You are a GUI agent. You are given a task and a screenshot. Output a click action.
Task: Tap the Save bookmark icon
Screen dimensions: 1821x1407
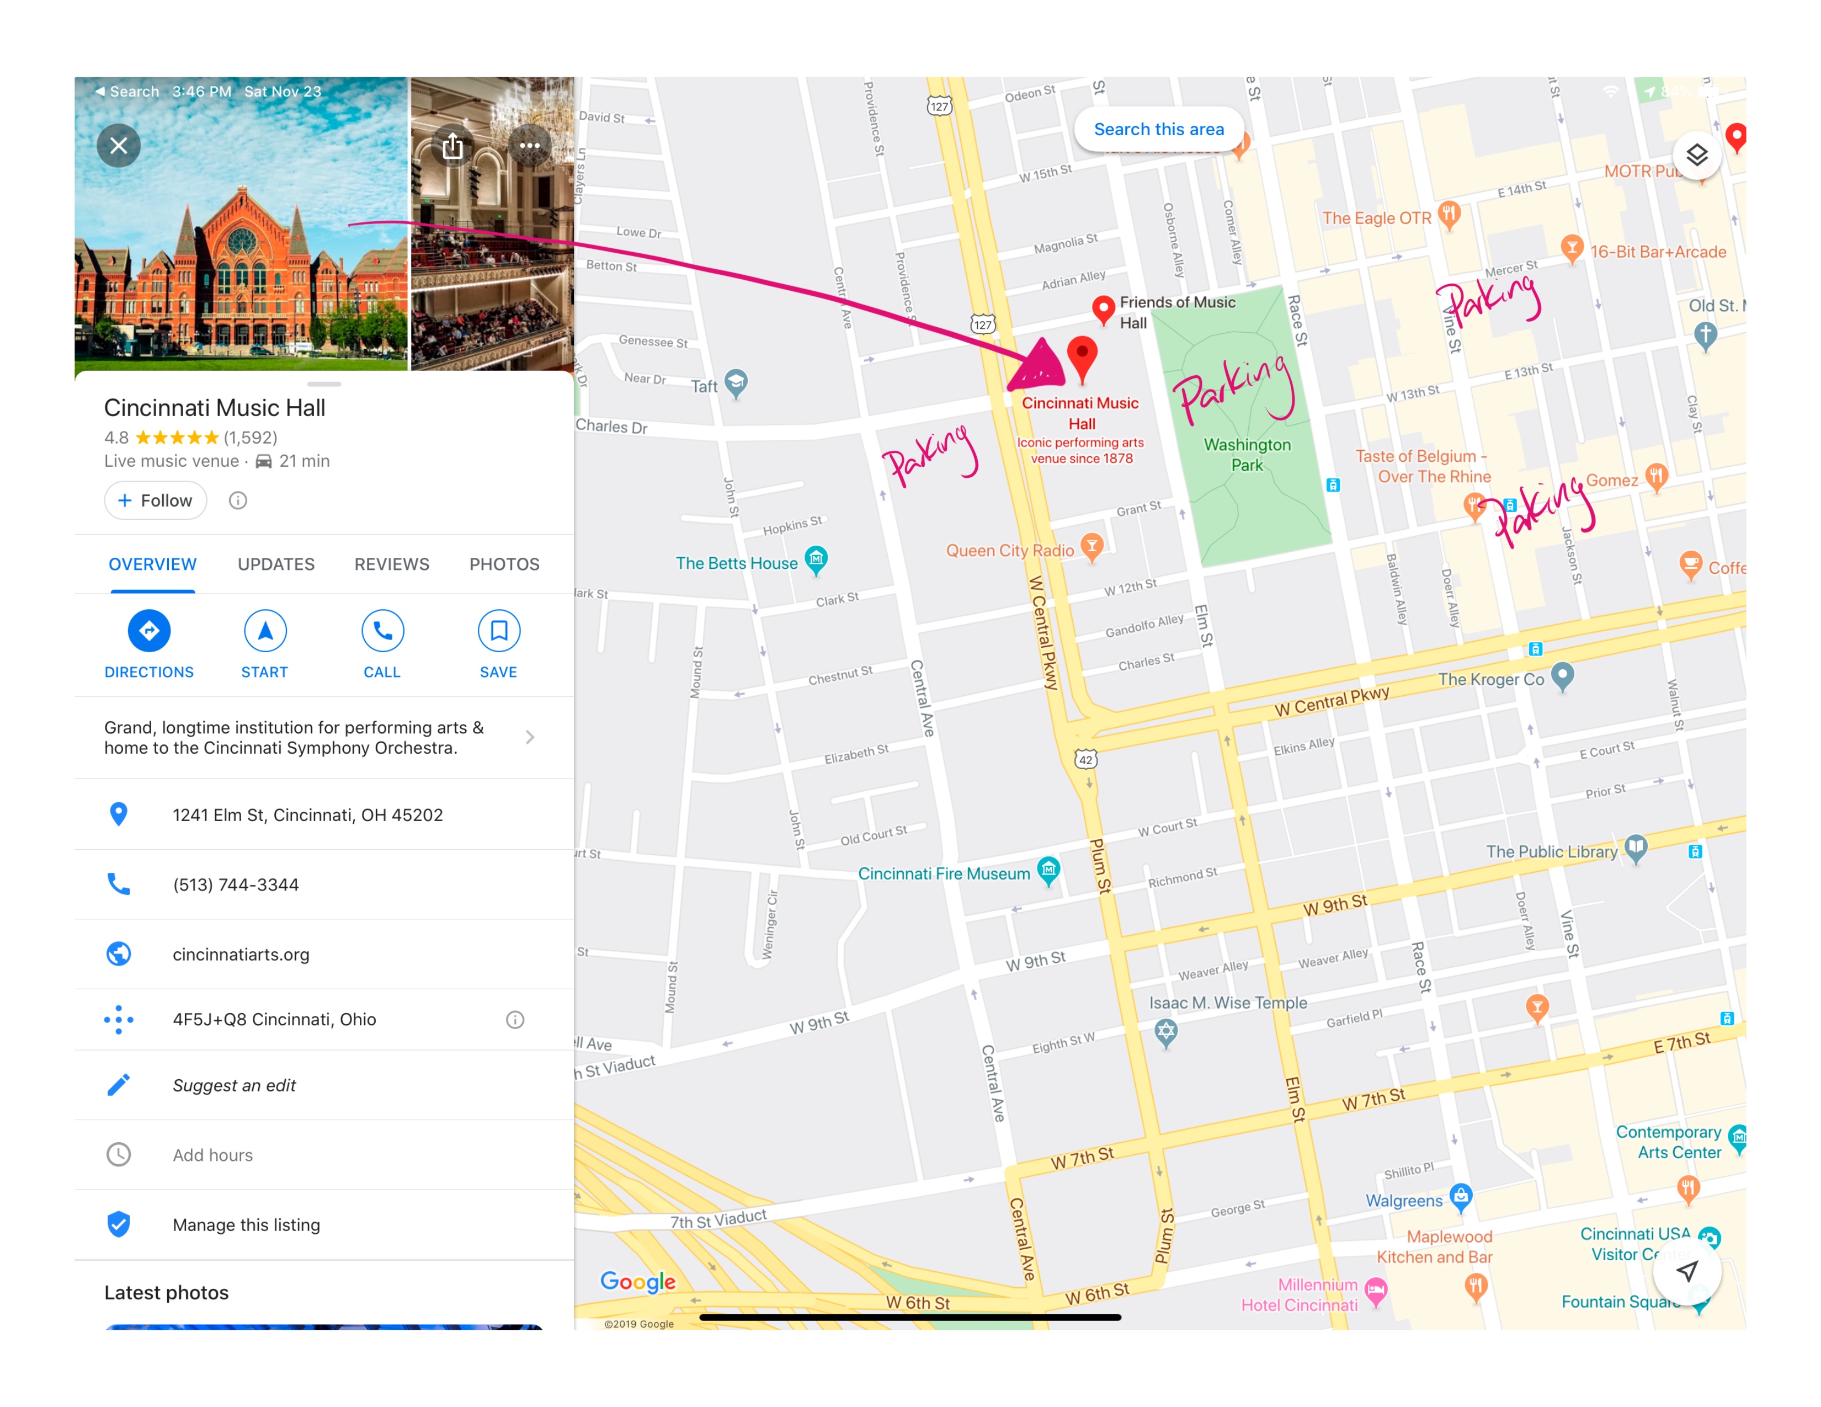[x=498, y=631]
